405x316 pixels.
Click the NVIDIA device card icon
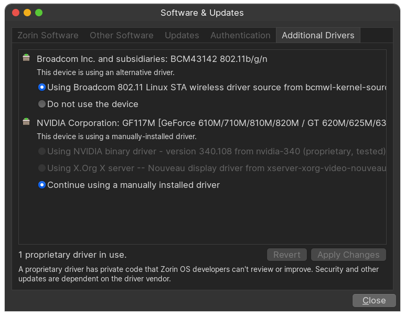(26, 122)
